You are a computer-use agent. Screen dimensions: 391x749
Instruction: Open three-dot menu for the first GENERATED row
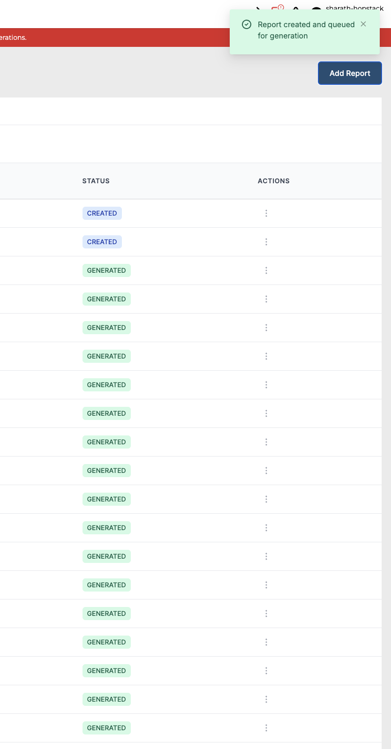click(x=266, y=270)
